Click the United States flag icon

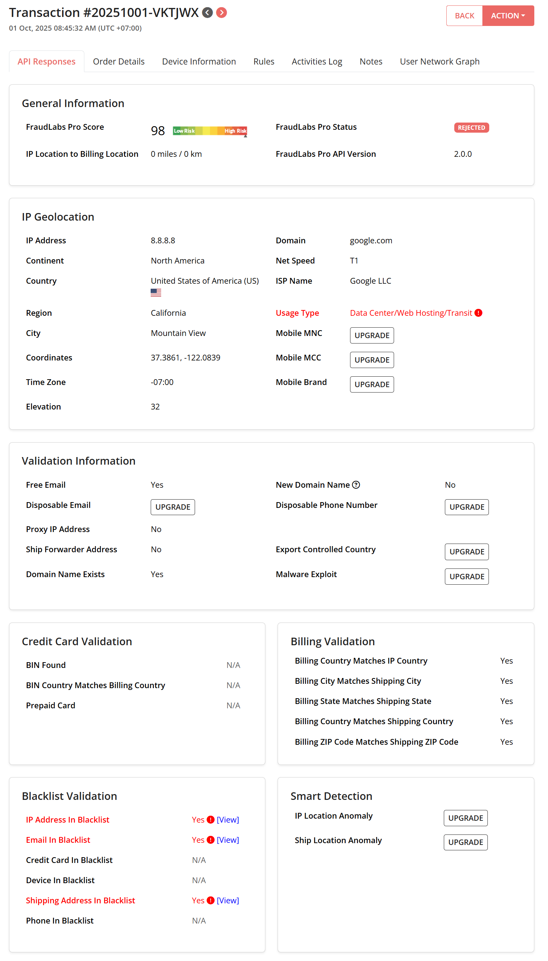point(156,292)
